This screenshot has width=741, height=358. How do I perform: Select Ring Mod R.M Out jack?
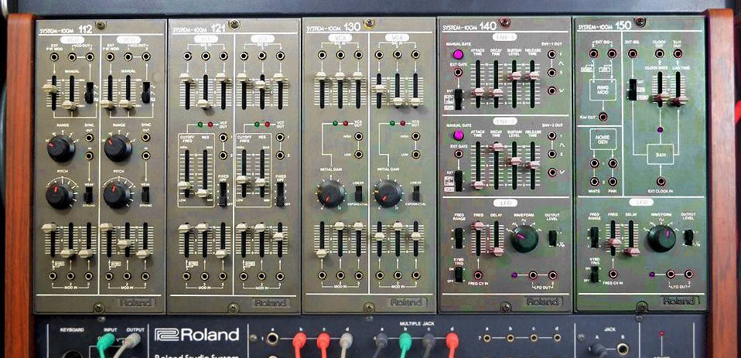[x=603, y=117]
